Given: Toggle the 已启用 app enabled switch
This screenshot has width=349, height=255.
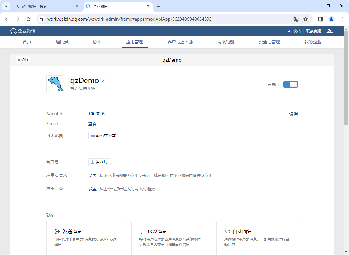Looking at the screenshot, I should (x=290, y=85).
